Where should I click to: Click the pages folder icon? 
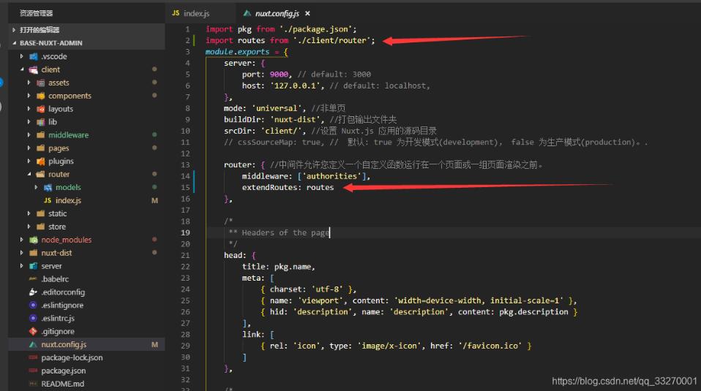pos(41,148)
